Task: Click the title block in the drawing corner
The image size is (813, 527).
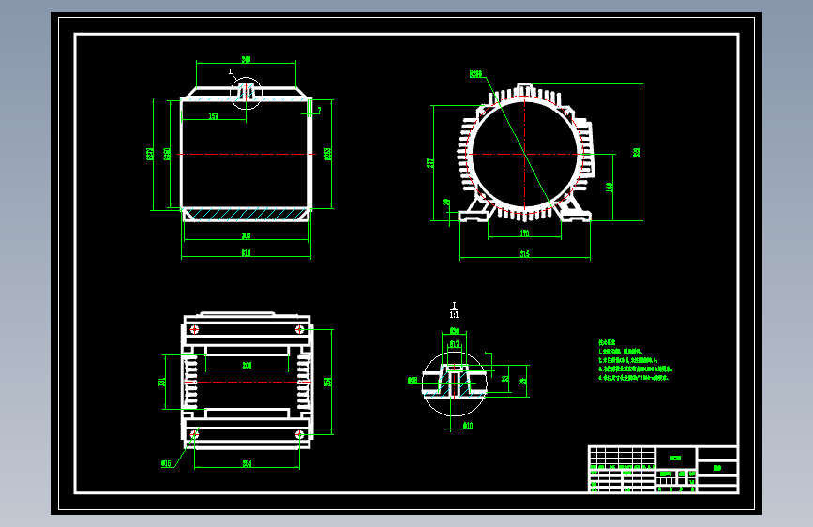Action: [x=663, y=469]
